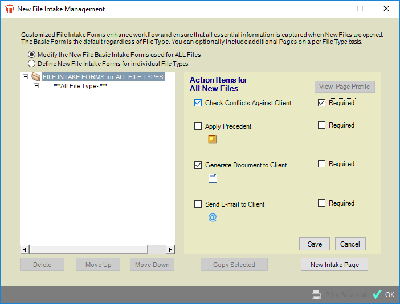The width and height of the screenshot is (400, 304).
Task: Click the Send E-mail @ icon
Action: 213,217
